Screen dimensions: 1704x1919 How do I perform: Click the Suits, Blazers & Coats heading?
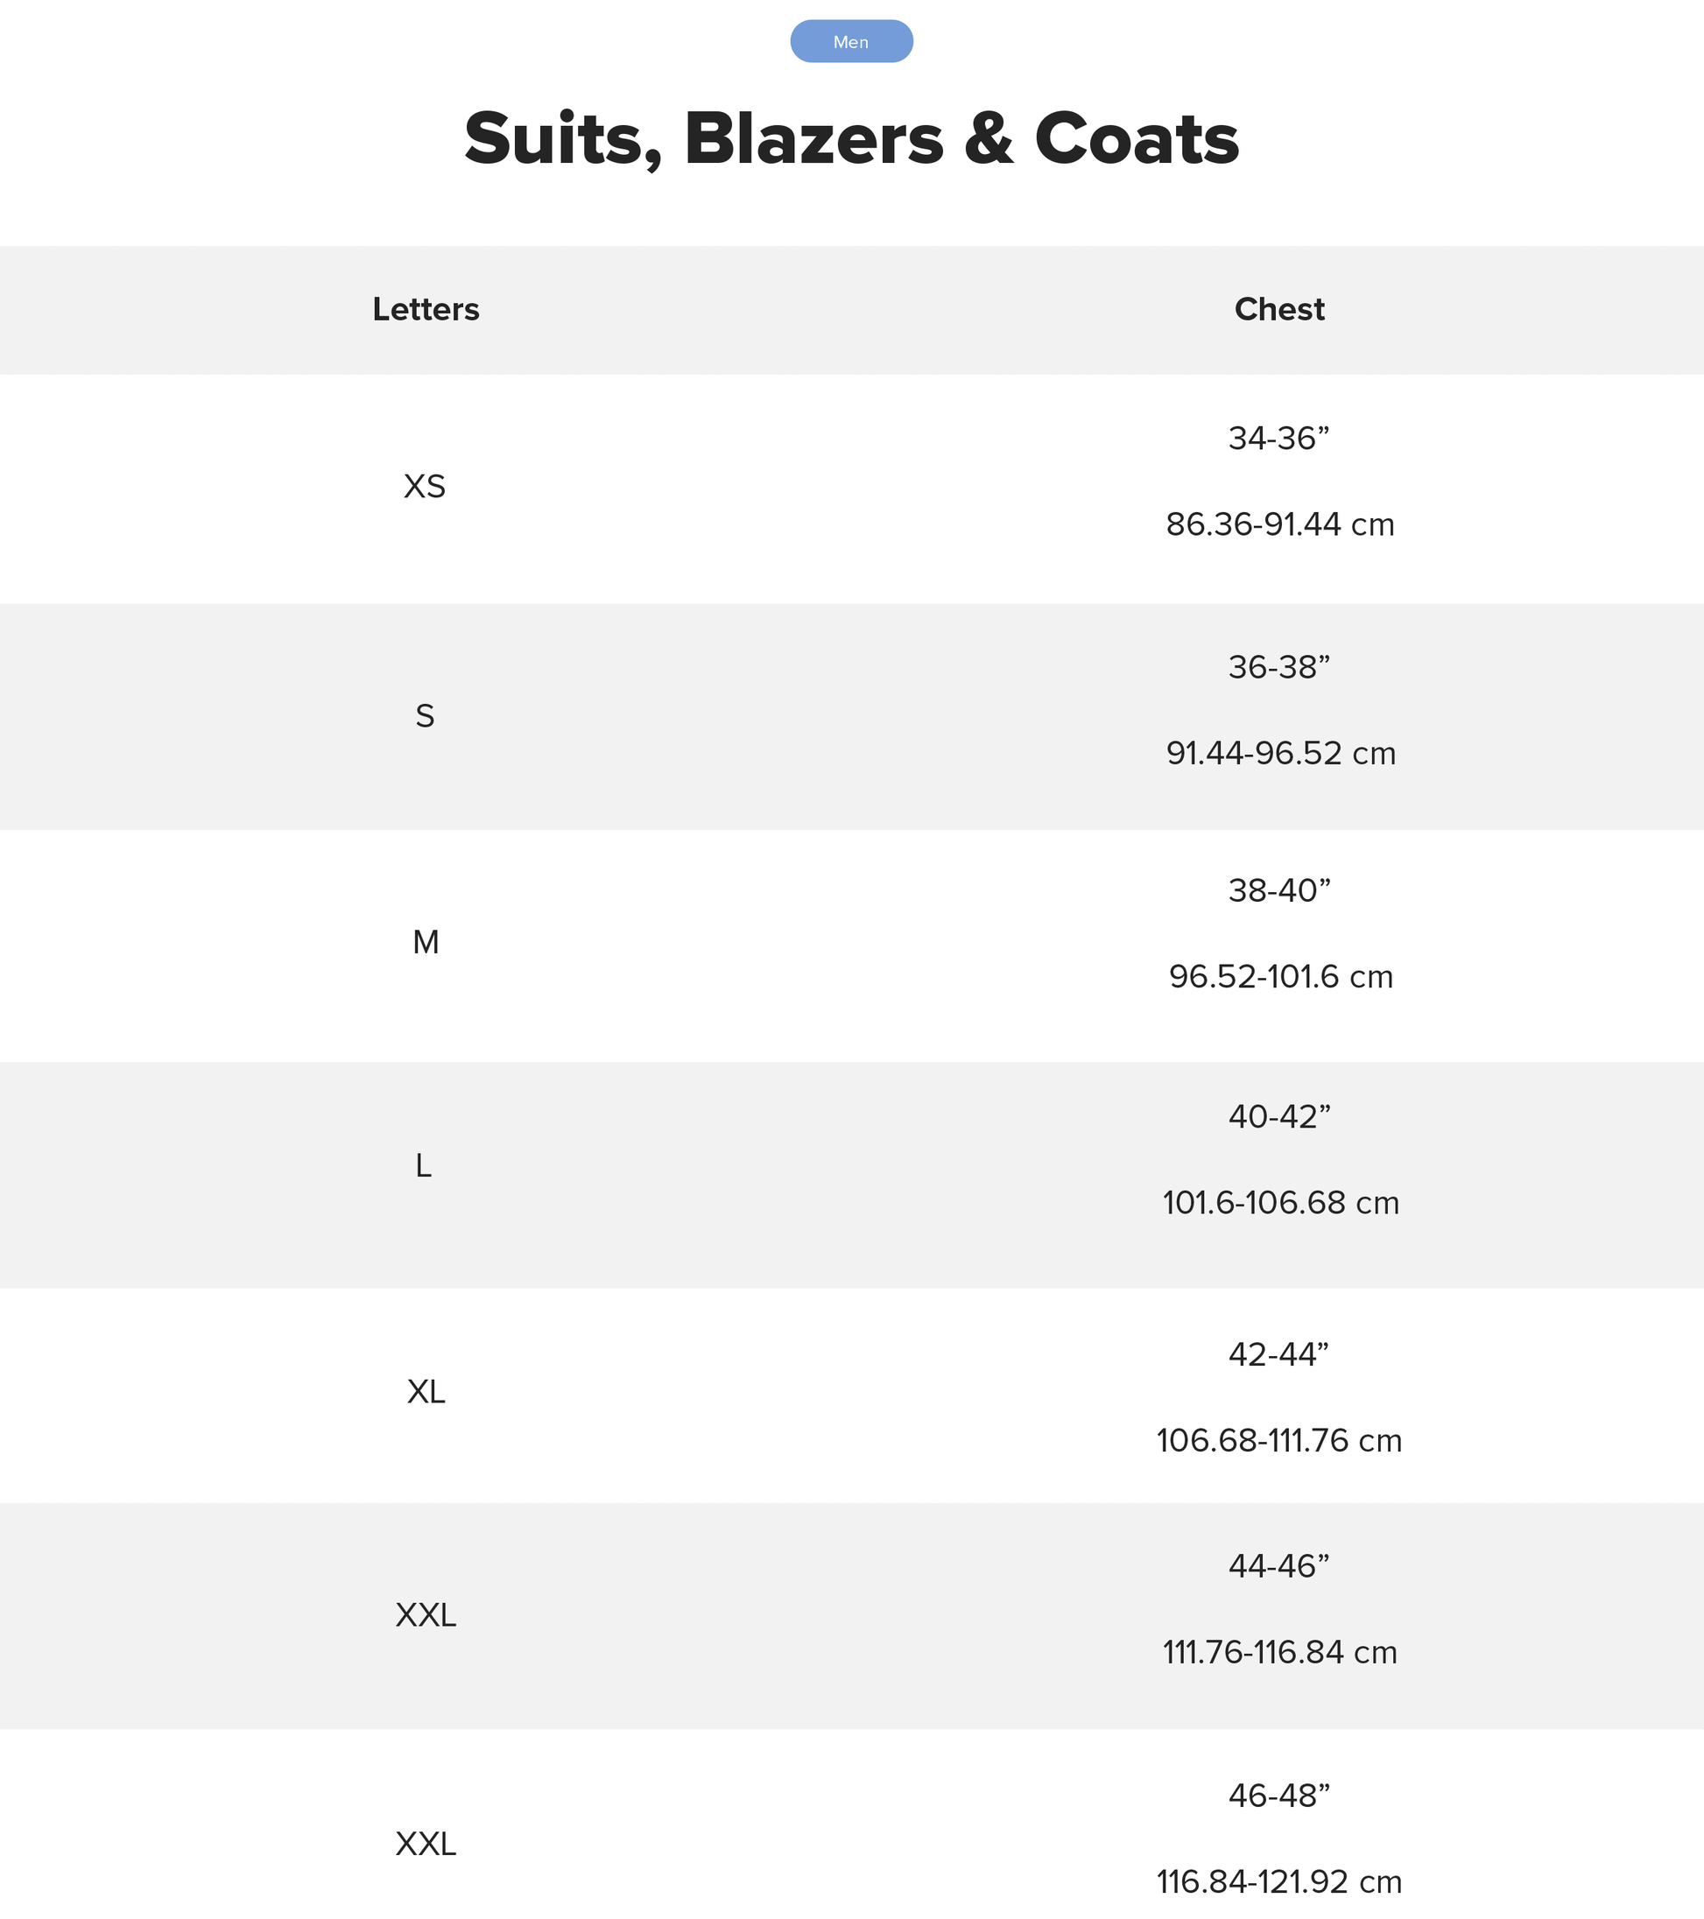click(x=850, y=139)
